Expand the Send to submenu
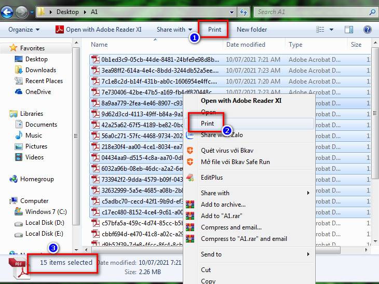The width and height of the screenshot is (379, 284). tap(249, 254)
